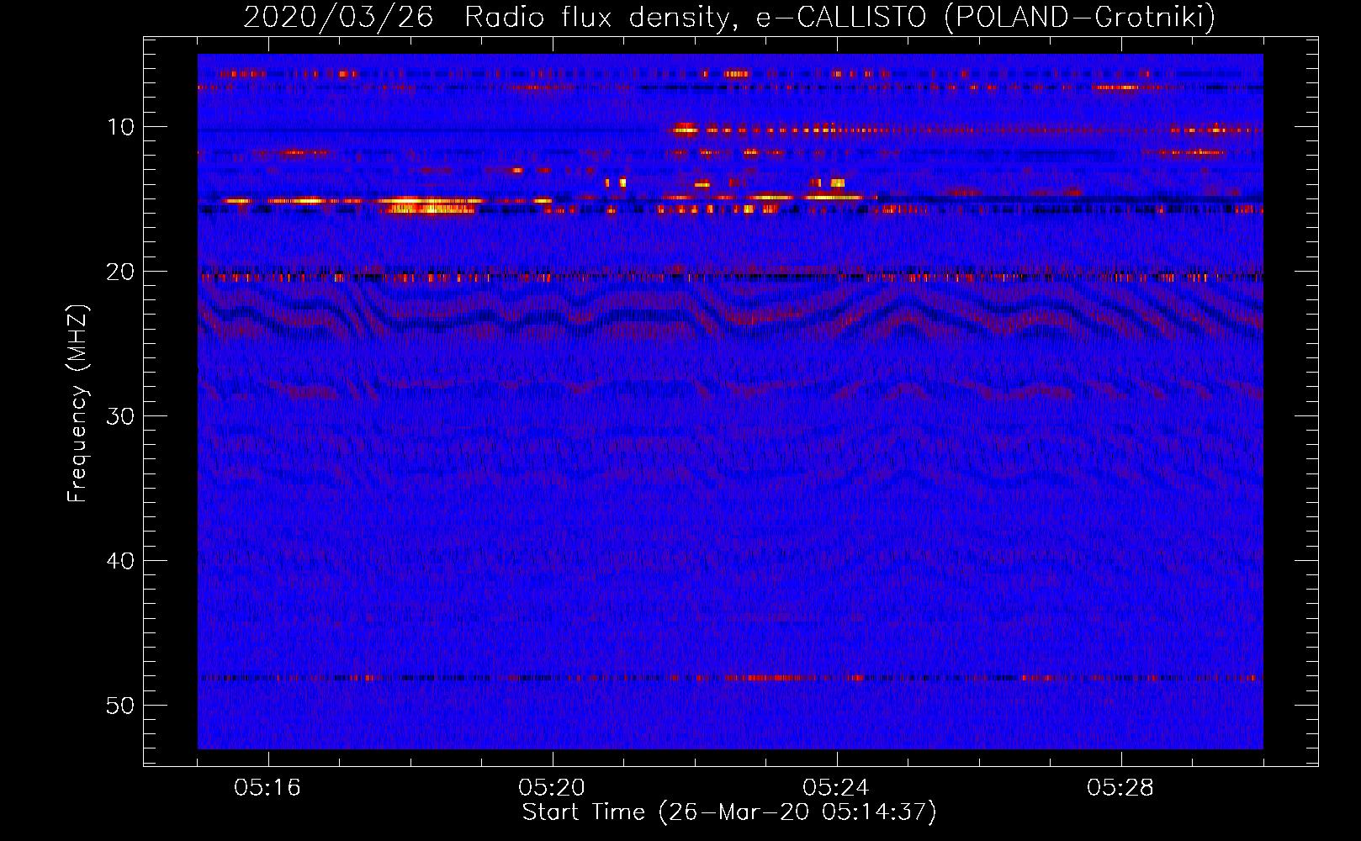
Task: Click the 40 MHz frequency tick label
Action: (x=121, y=561)
